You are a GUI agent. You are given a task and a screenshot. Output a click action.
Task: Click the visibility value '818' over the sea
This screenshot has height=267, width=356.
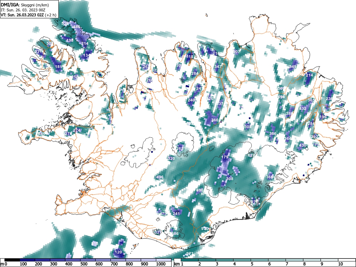[x=95, y=244]
